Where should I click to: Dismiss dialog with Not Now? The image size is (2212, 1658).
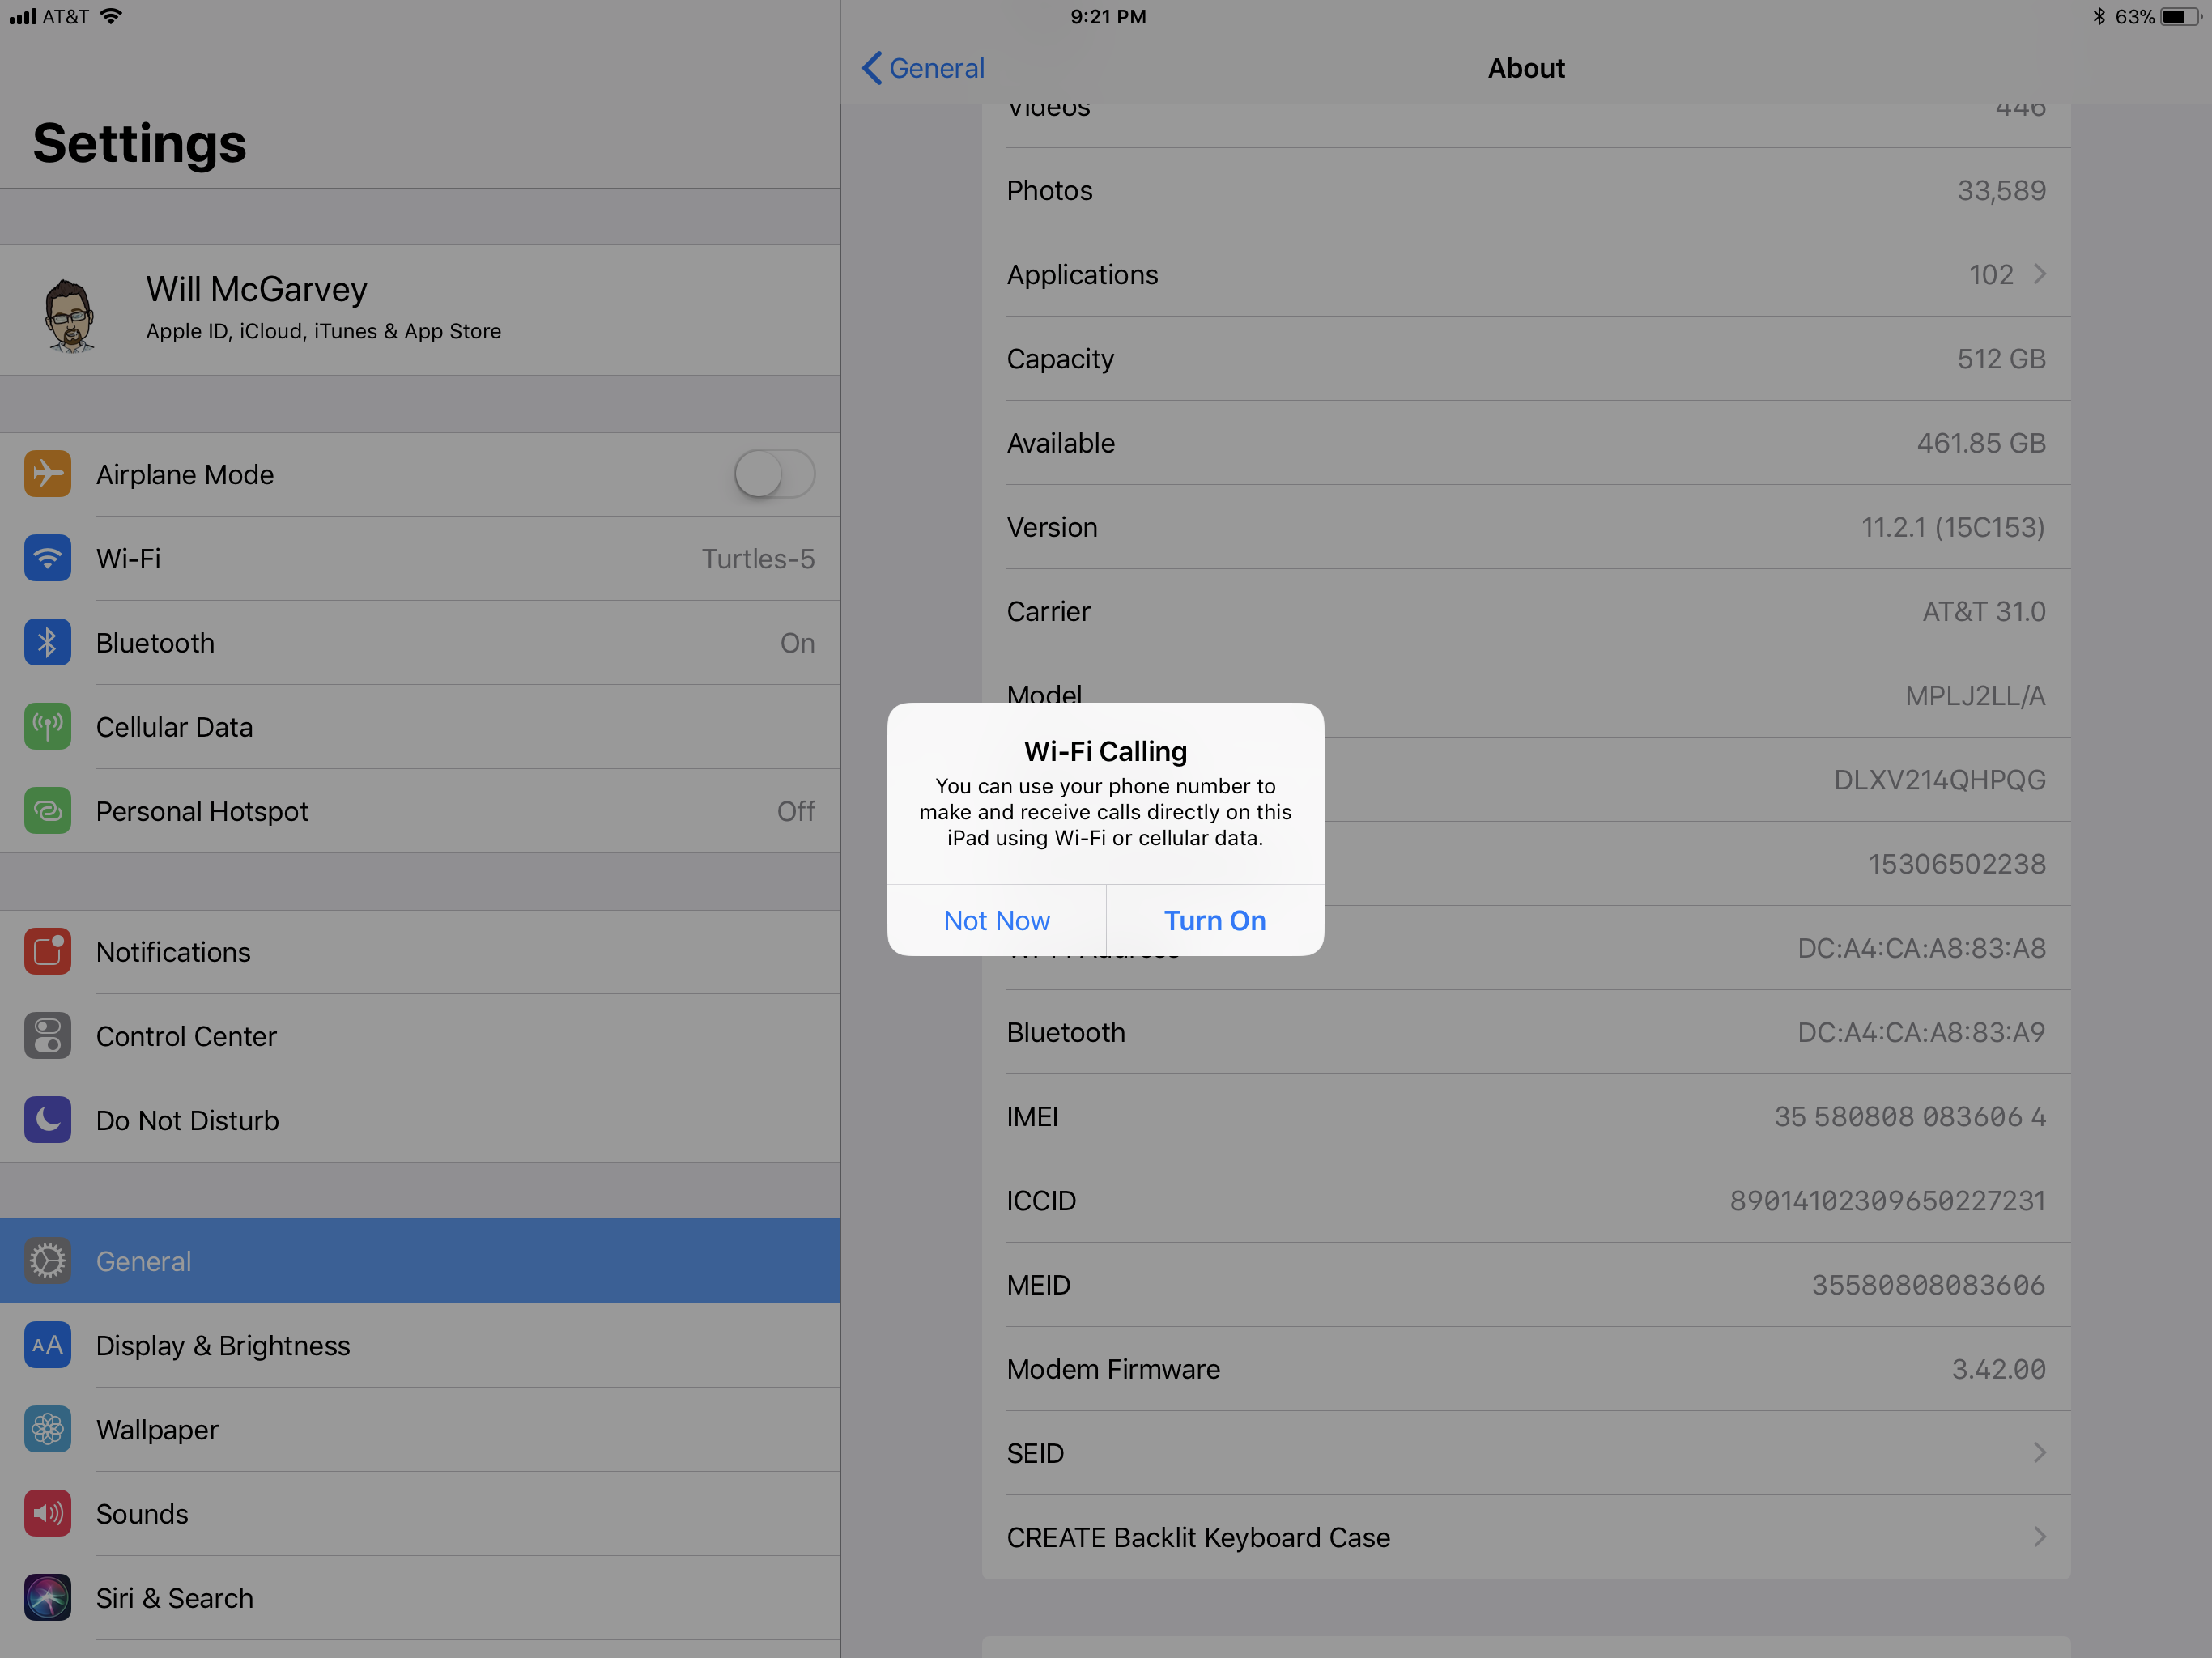(x=996, y=920)
